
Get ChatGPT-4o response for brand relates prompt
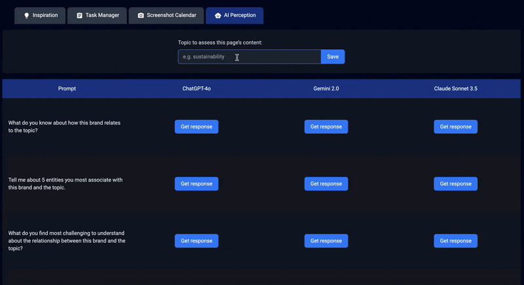[196, 126]
